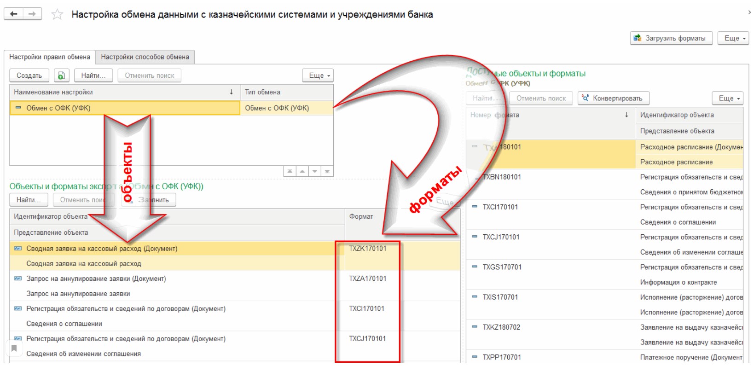The height and width of the screenshot is (366, 754).
Task: Select Сведения о соглашении in export table
Action: [64, 324]
